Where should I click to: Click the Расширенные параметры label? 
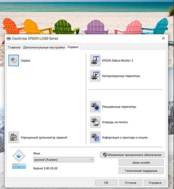click(x=119, y=107)
